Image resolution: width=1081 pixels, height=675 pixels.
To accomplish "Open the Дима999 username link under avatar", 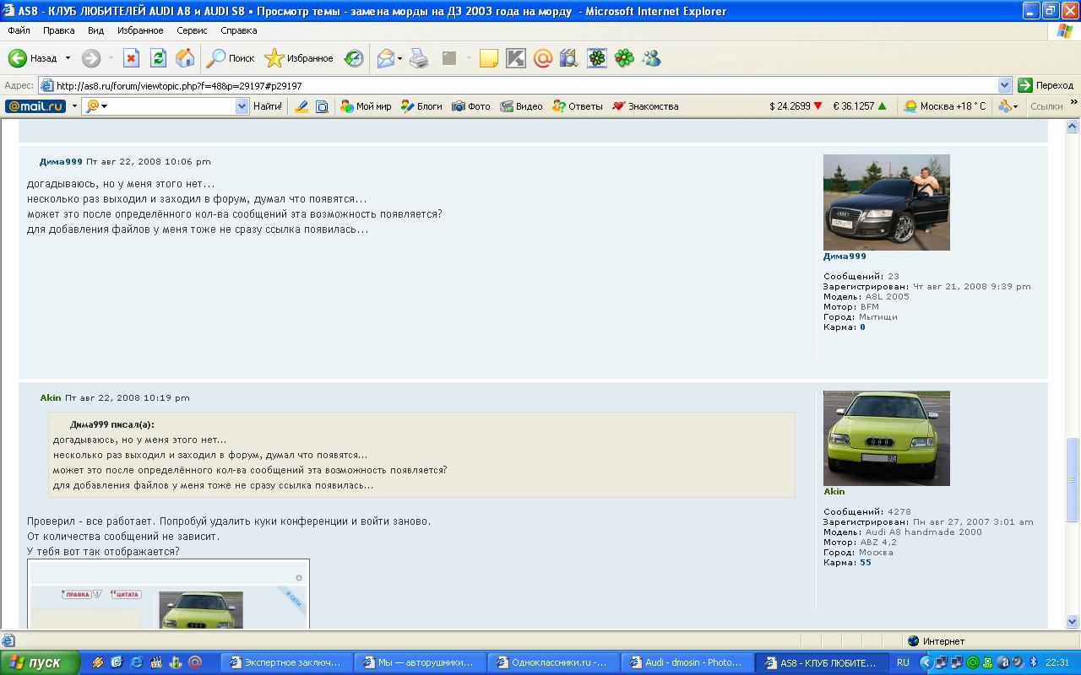I will click(x=845, y=256).
